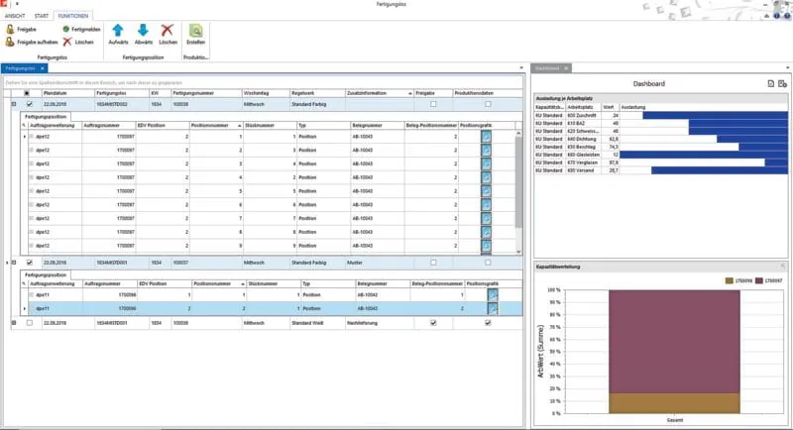The width and height of the screenshot is (793, 430).
Task: Click the Erstellen production data icon
Action: tap(196, 35)
